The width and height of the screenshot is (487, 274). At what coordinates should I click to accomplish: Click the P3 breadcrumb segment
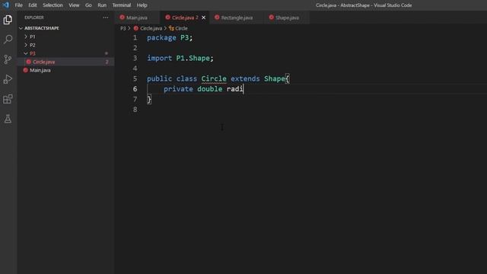point(123,28)
